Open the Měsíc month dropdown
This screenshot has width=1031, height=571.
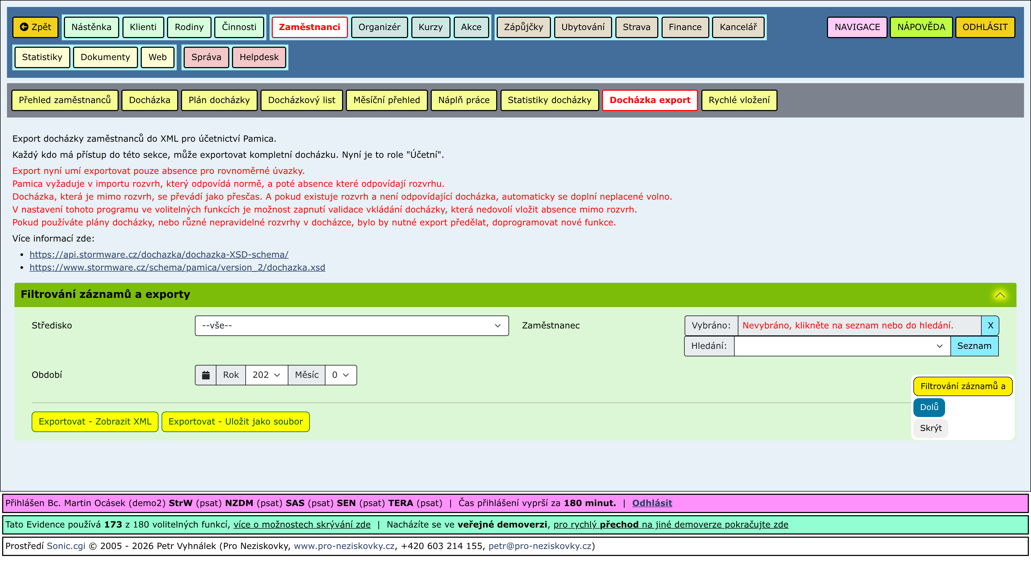(341, 375)
